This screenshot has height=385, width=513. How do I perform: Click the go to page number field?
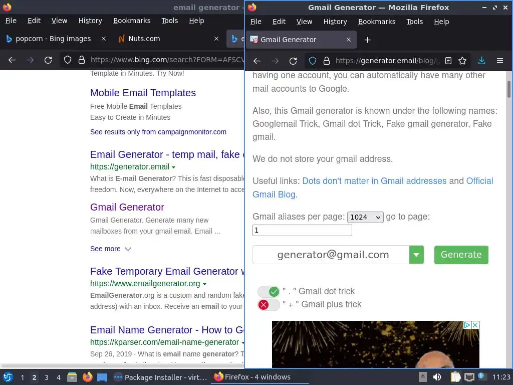pos(302,230)
